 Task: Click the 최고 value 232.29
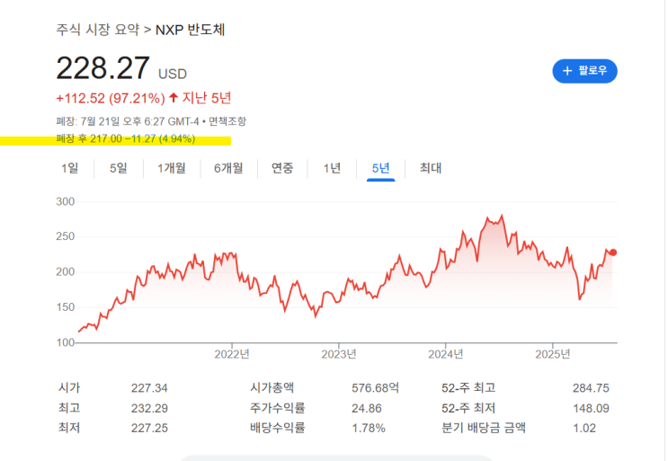149,409
